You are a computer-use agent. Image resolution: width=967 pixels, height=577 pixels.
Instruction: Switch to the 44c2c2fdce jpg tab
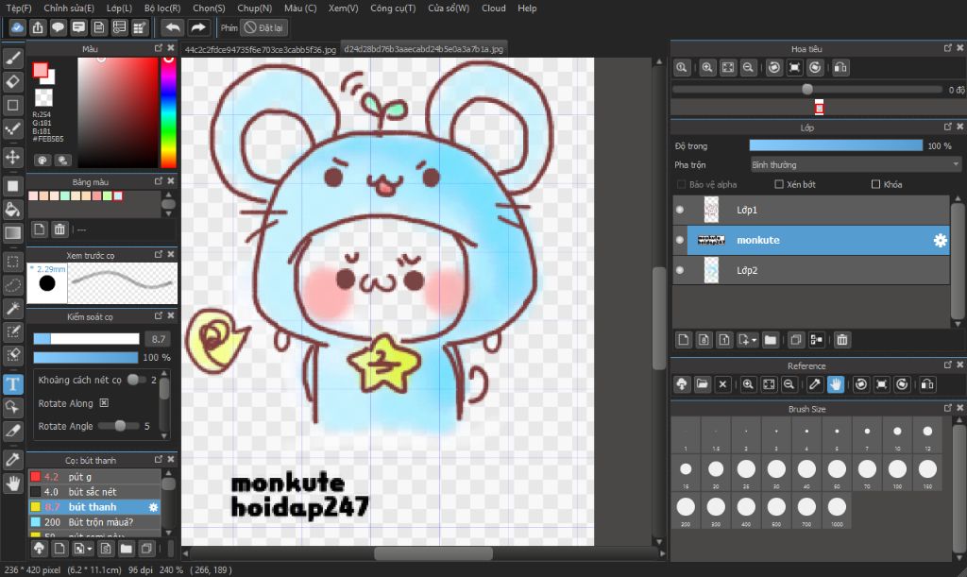261,49
